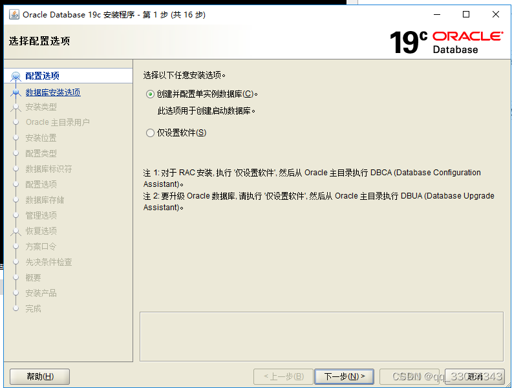Click the 下一步(N) button
The width and height of the screenshot is (512, 388).
(344, 376)
